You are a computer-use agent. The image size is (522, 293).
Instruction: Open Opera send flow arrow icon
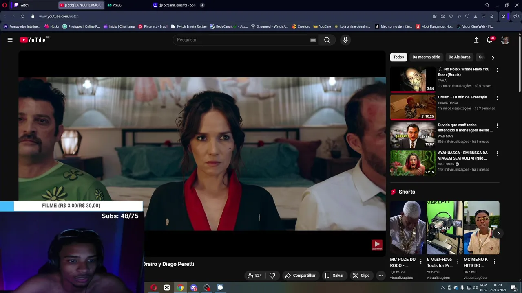(x=459, y=16)
